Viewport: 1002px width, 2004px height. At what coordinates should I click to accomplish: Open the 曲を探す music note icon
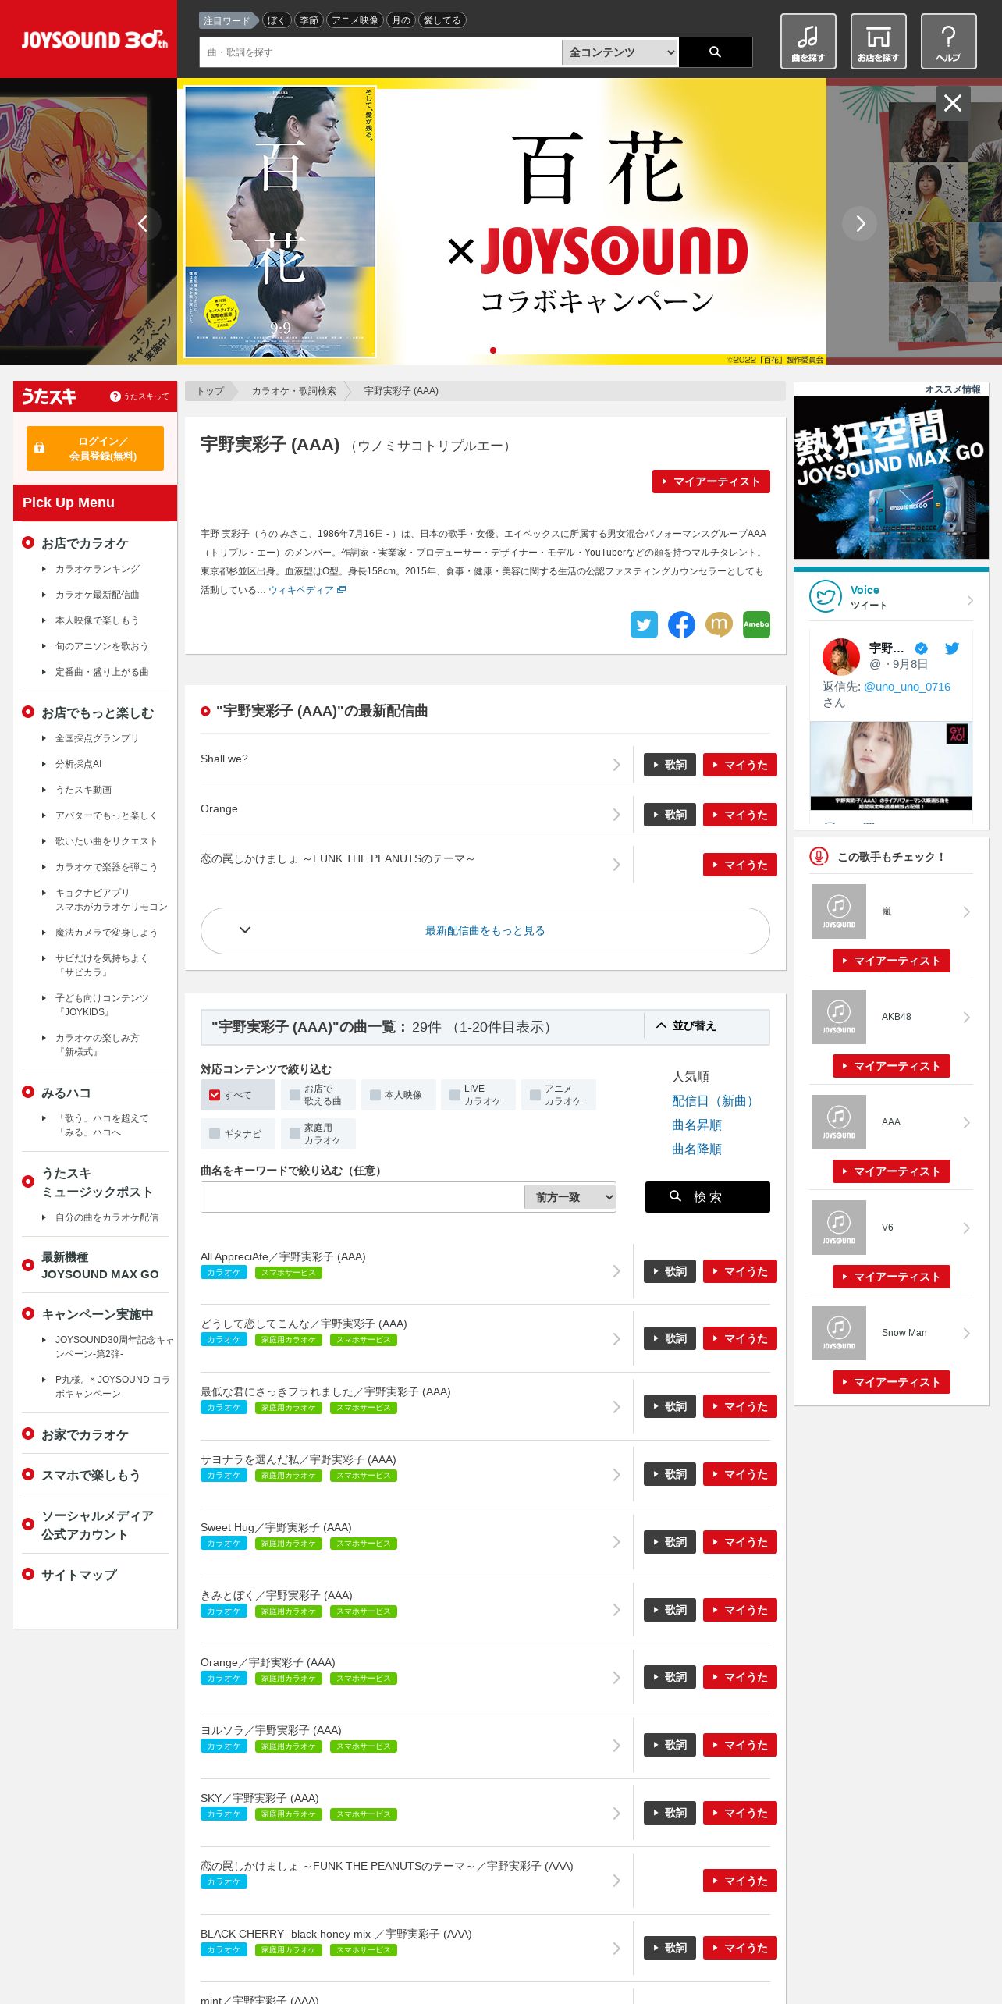[x=808, y=41]
